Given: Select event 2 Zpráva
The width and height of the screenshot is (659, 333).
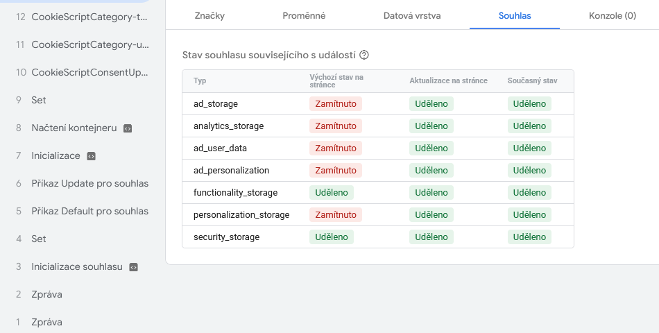Looking at the screenshot, I should 83,294.
